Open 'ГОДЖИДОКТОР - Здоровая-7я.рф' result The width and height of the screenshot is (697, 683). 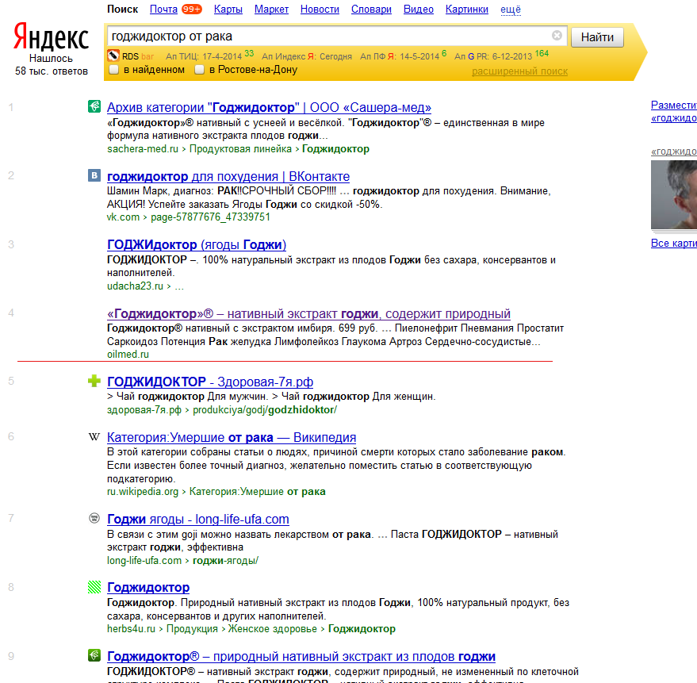coord(210,382)
